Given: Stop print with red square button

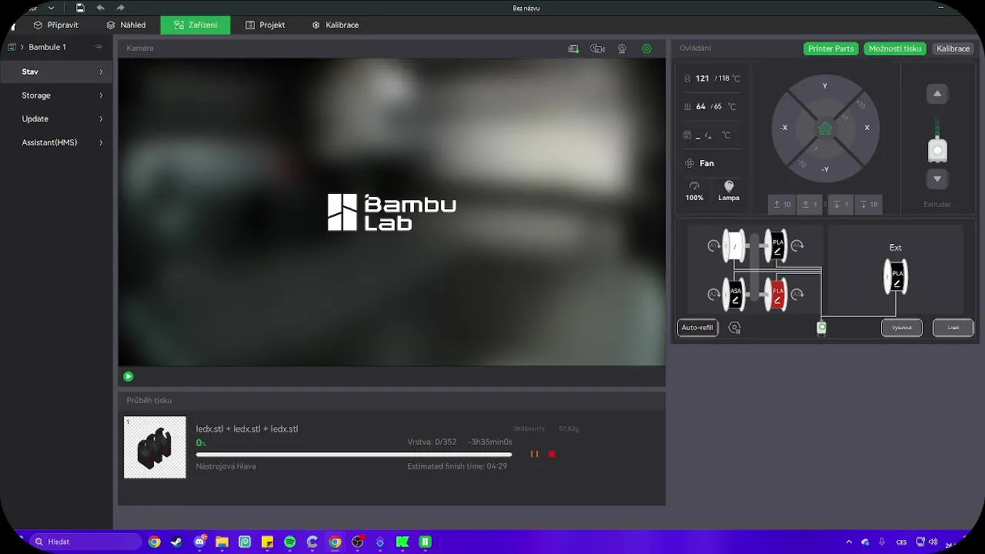Looking at the screenshot, I should pyautogui.click(x=552, y=454).
